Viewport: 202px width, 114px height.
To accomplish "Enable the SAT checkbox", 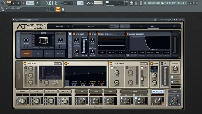I will click(142, 68).
